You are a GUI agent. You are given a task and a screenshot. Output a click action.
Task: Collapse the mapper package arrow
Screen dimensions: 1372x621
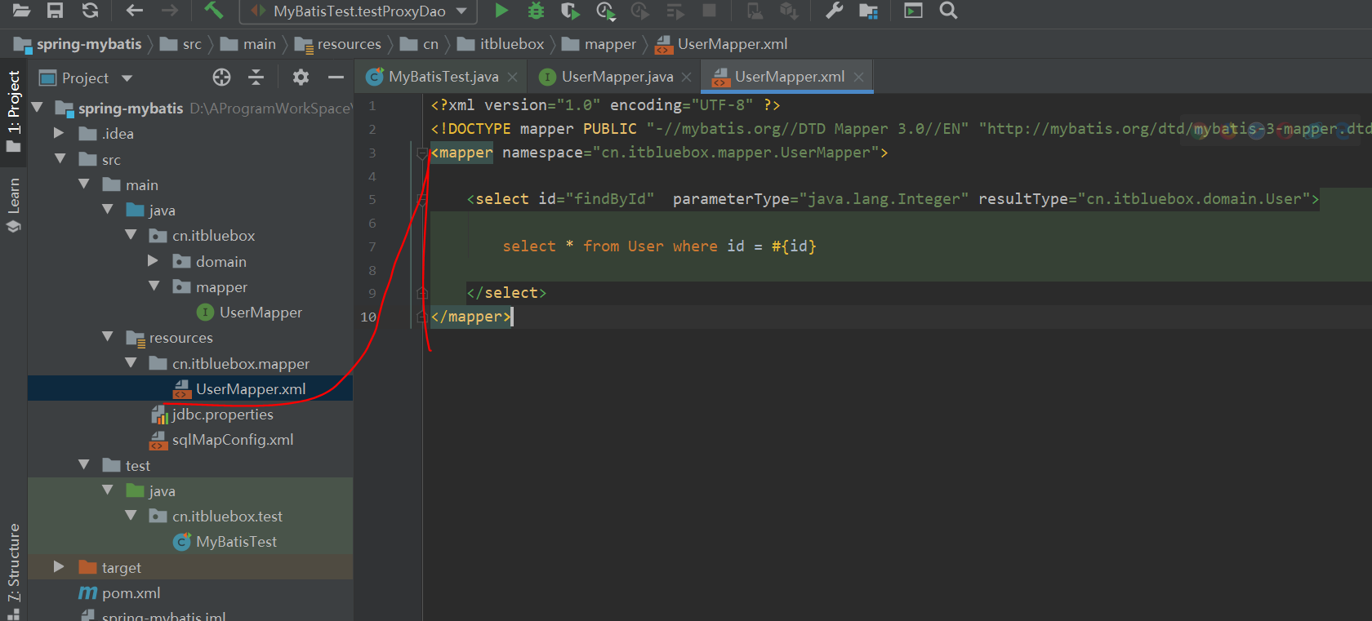pyautogui.click(x=154, y=286)
